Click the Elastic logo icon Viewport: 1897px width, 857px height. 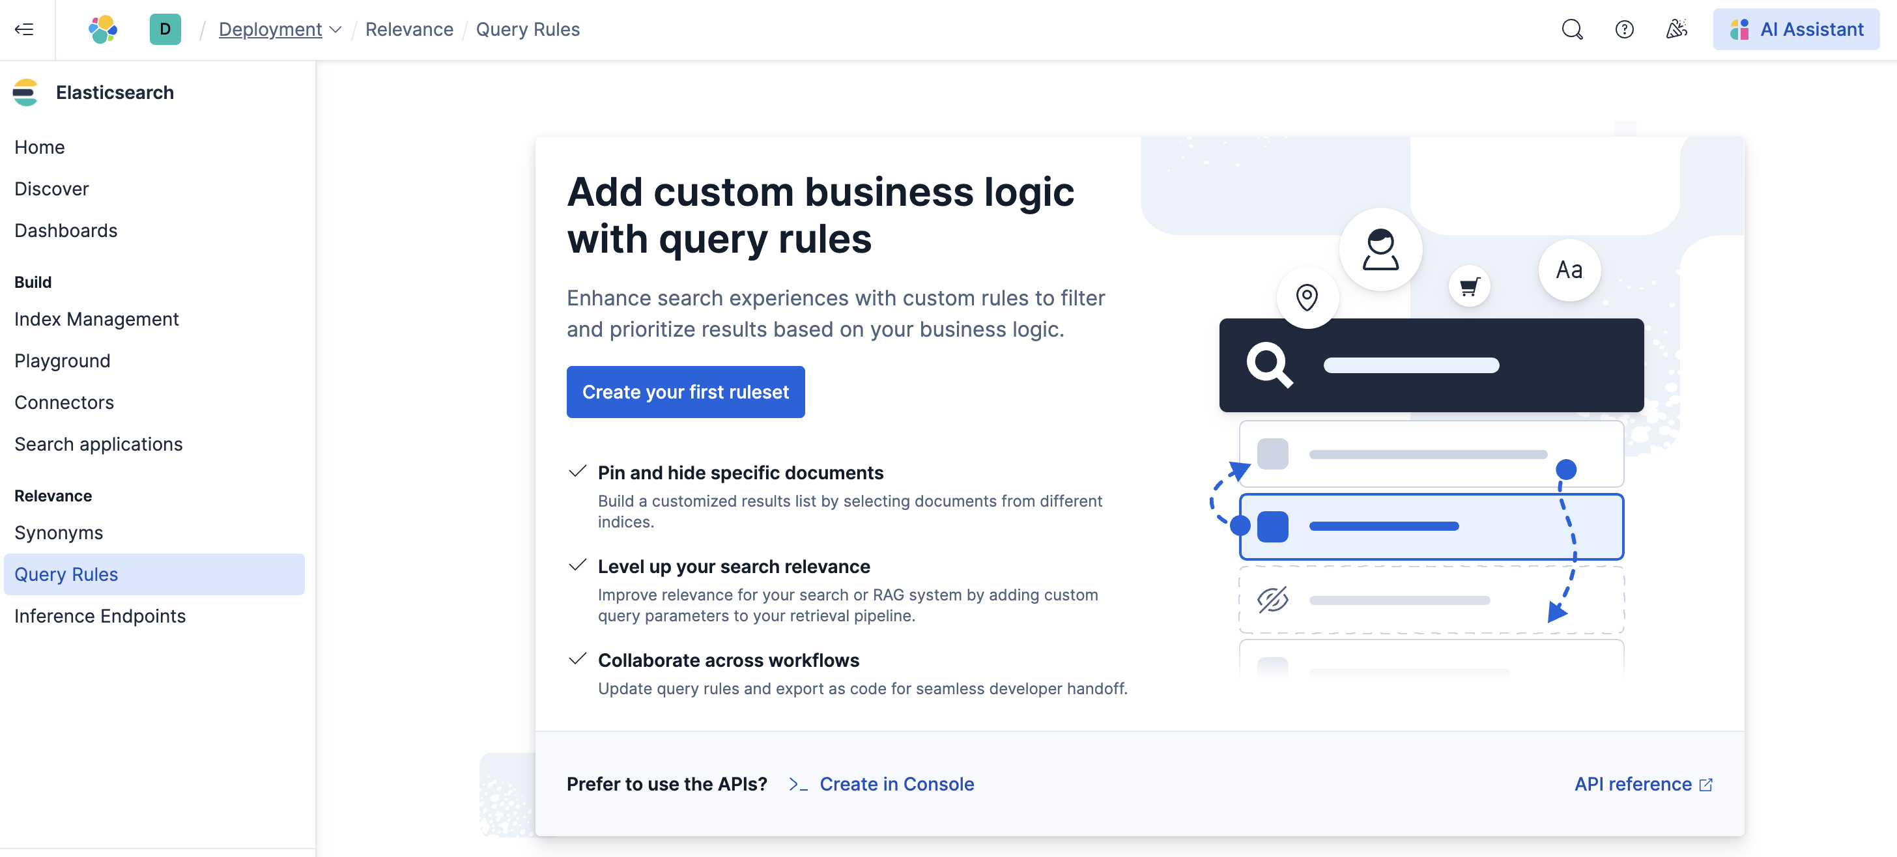click(x=102, y=29)
